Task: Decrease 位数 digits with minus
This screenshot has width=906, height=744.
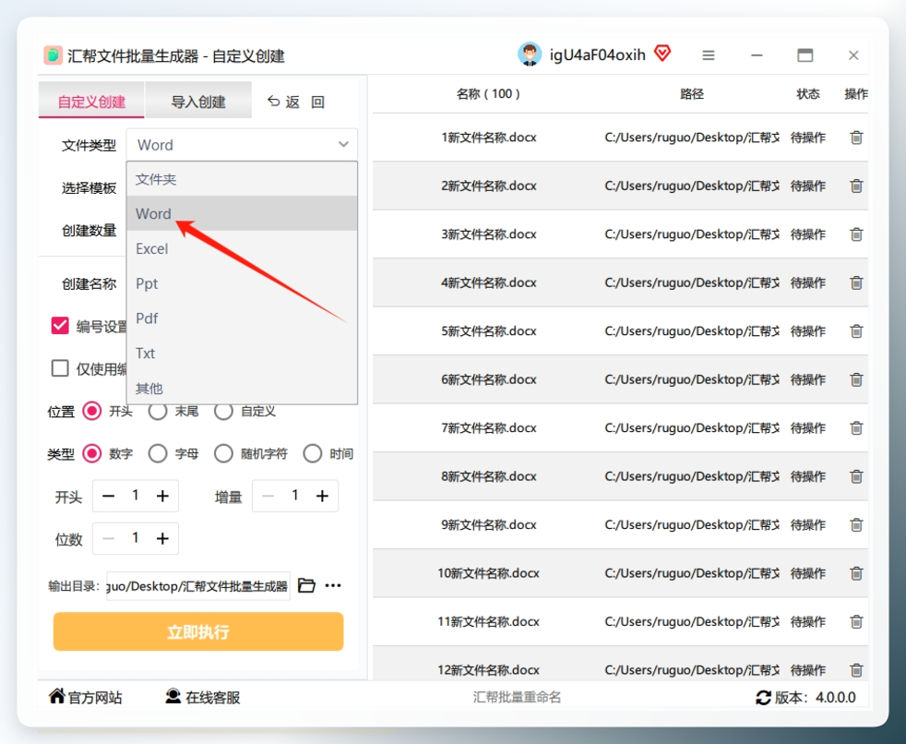Action: pos(108,539)
